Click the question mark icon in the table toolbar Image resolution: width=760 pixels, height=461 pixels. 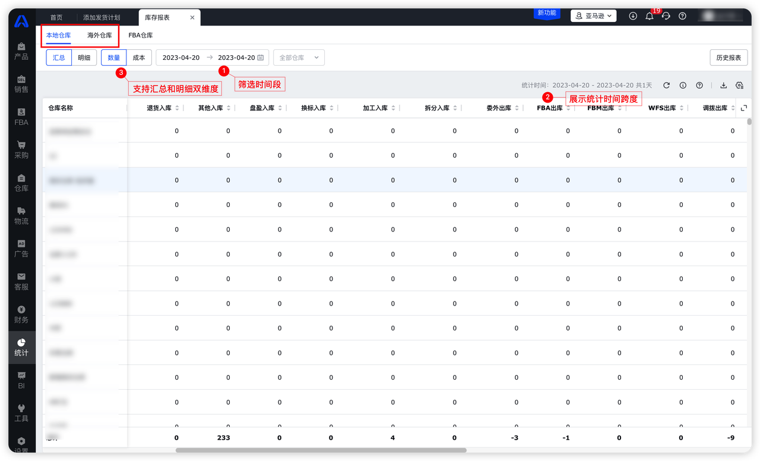pos(699,85)
